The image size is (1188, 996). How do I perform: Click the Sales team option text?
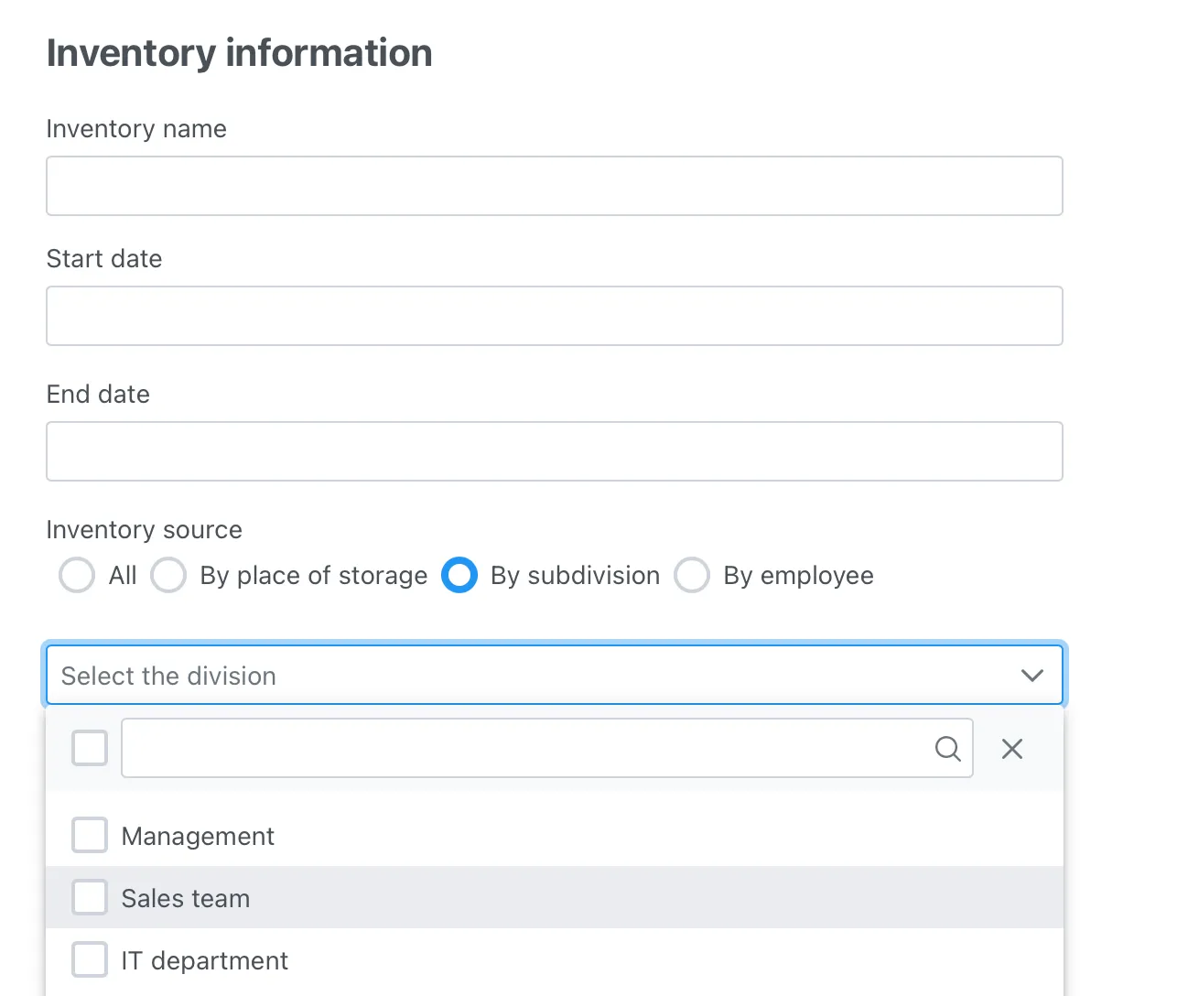coord(186,898)
